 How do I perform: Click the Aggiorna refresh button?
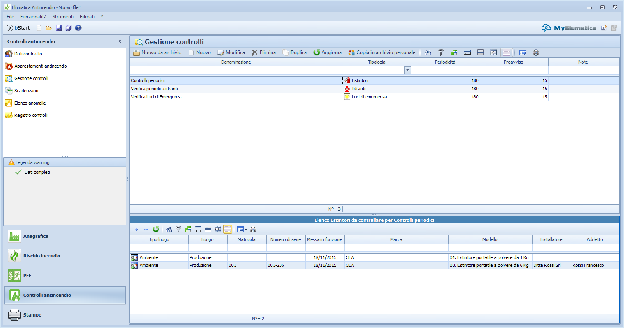pyautogui.click(x=328, y=52)
